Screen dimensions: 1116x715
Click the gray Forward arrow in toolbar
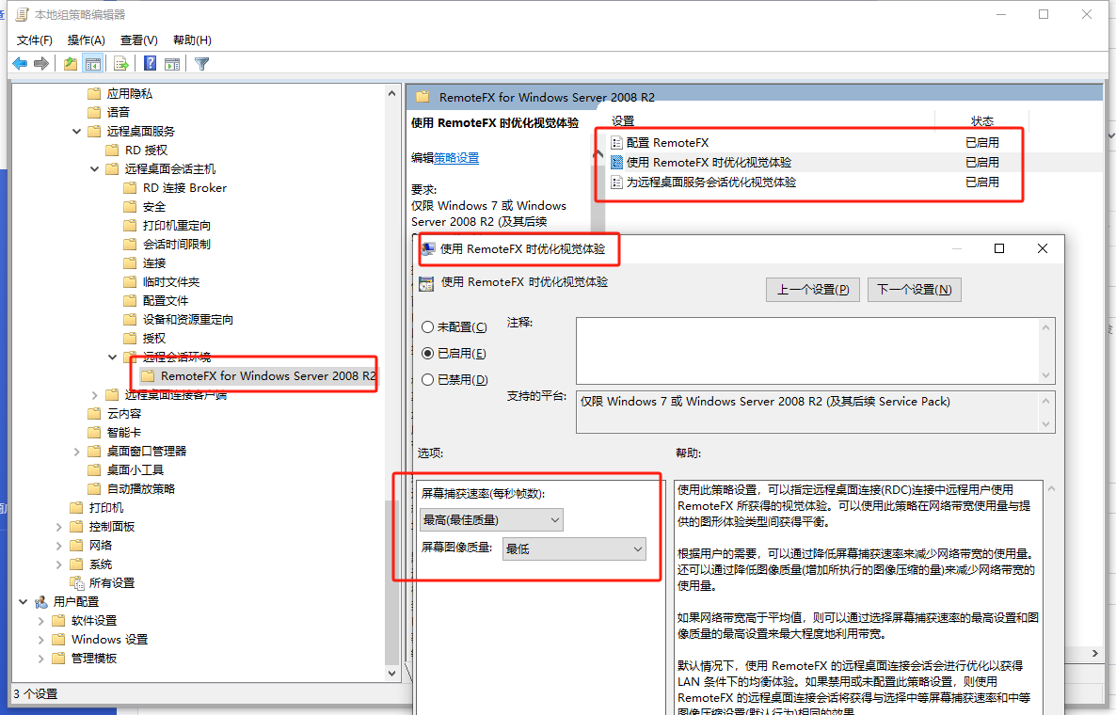(x=41, y=64)
